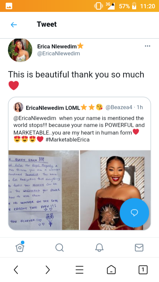Open the Notifications bell icon
Image resolution: width=159 pixels, height=282 pixels.
tap(99, 248)
